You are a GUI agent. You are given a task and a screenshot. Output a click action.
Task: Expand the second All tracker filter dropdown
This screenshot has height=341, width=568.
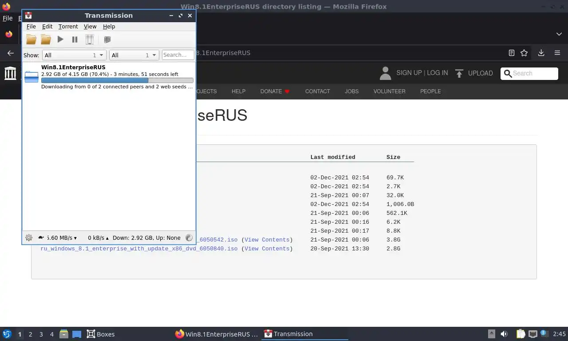134,55
